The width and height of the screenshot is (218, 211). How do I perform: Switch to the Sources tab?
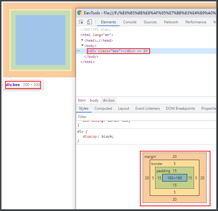point(150,22)
